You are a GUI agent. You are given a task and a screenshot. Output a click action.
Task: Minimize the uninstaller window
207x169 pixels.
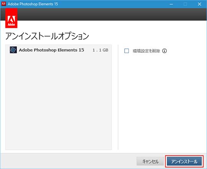tap(171, 4)
